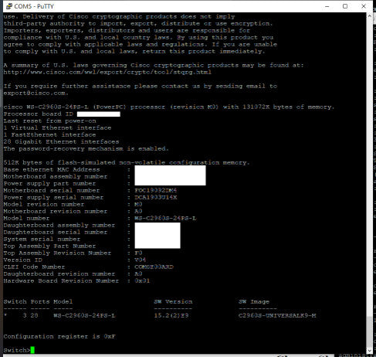Screen dimensions: 376x357
Task: Close the COM5 PuTTY session window
Action: pos(364,6)
